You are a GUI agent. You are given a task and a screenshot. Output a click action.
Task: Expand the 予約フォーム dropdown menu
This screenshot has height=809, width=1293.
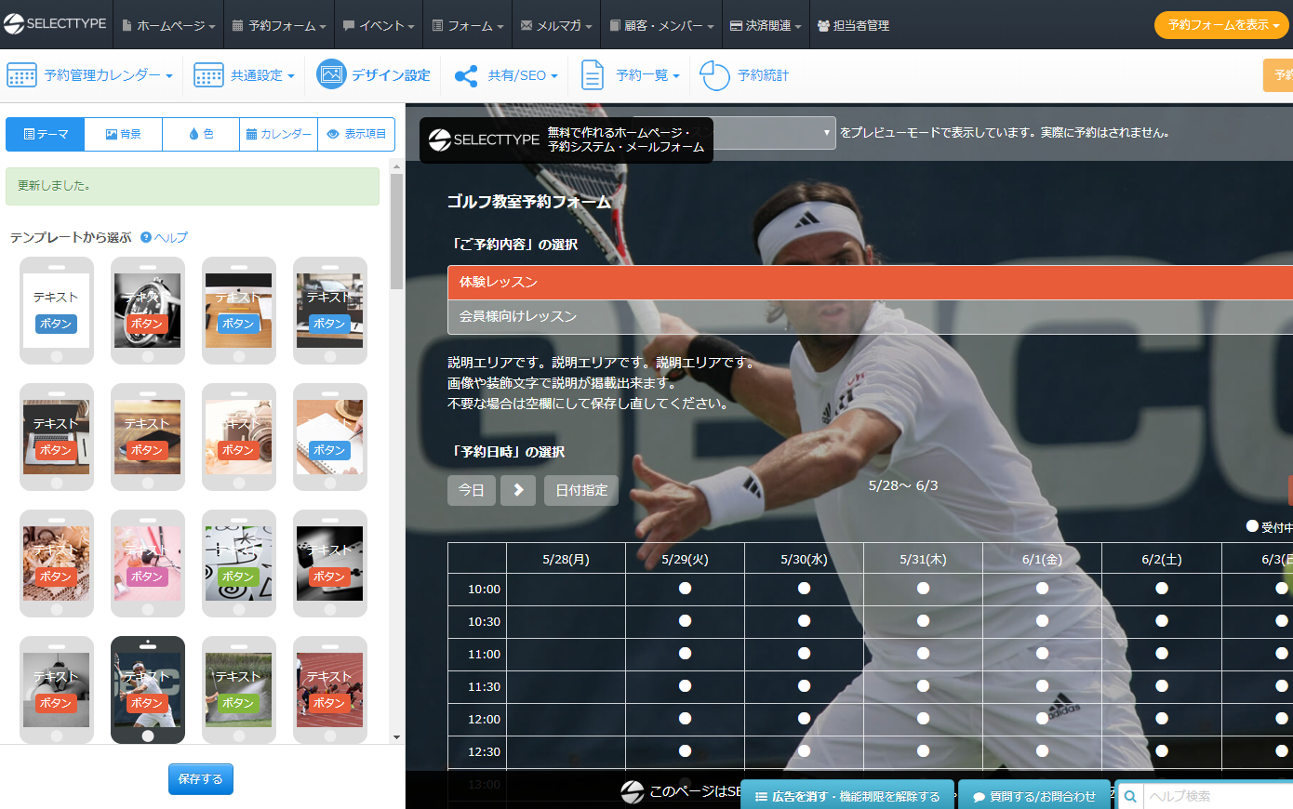[x=279, y=26]
